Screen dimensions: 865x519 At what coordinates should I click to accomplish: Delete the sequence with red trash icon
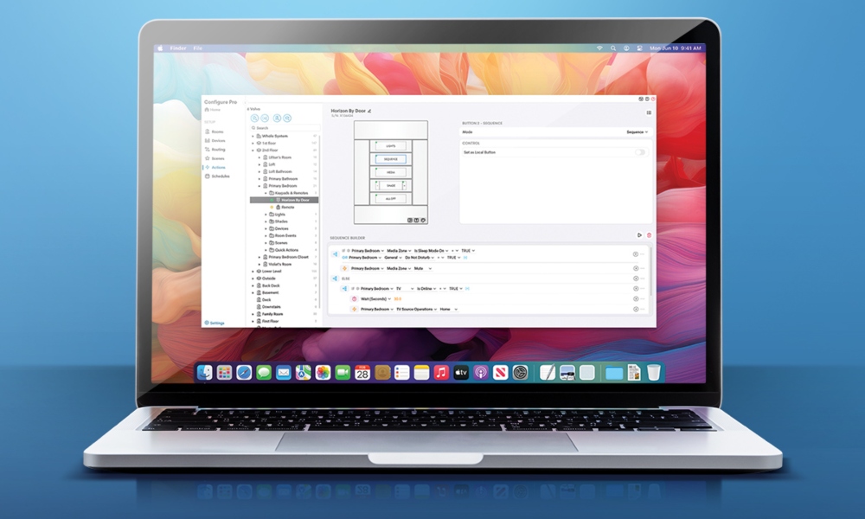(x=649, y=235)
